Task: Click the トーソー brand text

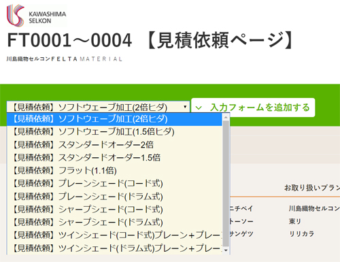Action: (241, 221)
